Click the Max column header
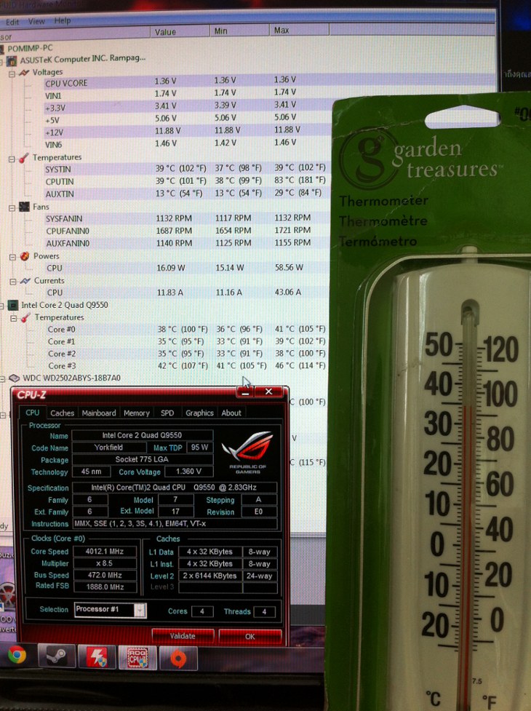The height and width of the screenshot is (711, 531). [282, 31]
